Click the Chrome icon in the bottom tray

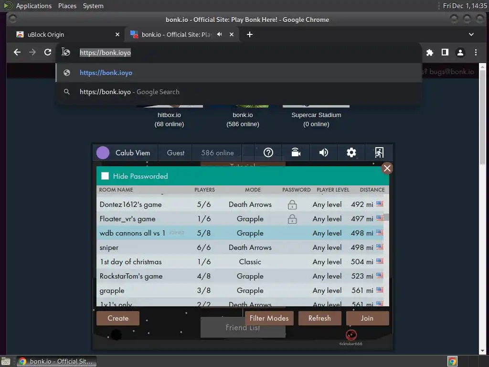click(x=452, y=361)
